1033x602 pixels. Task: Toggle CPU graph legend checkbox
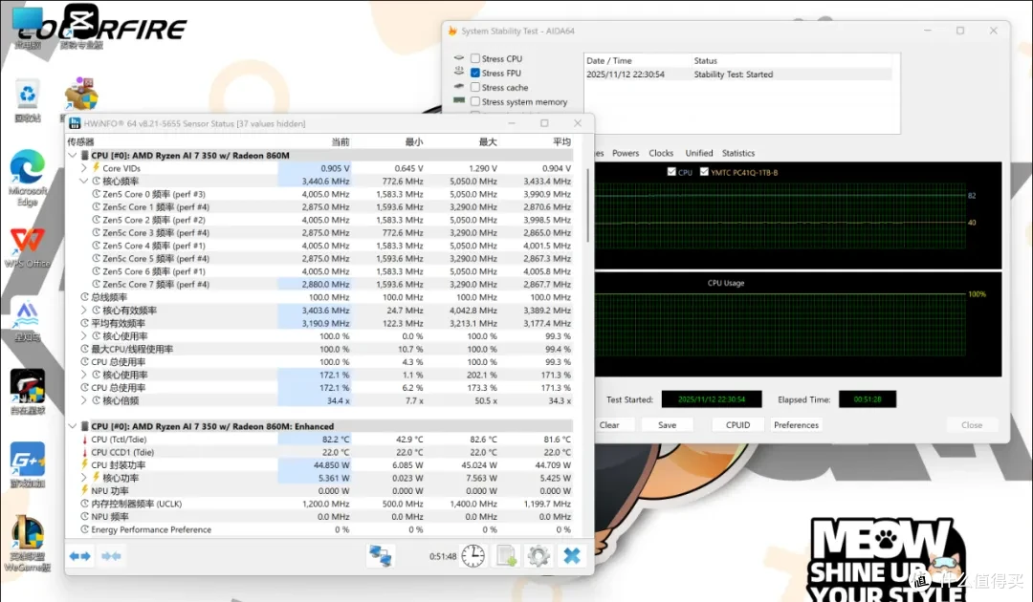pos(671,172)
